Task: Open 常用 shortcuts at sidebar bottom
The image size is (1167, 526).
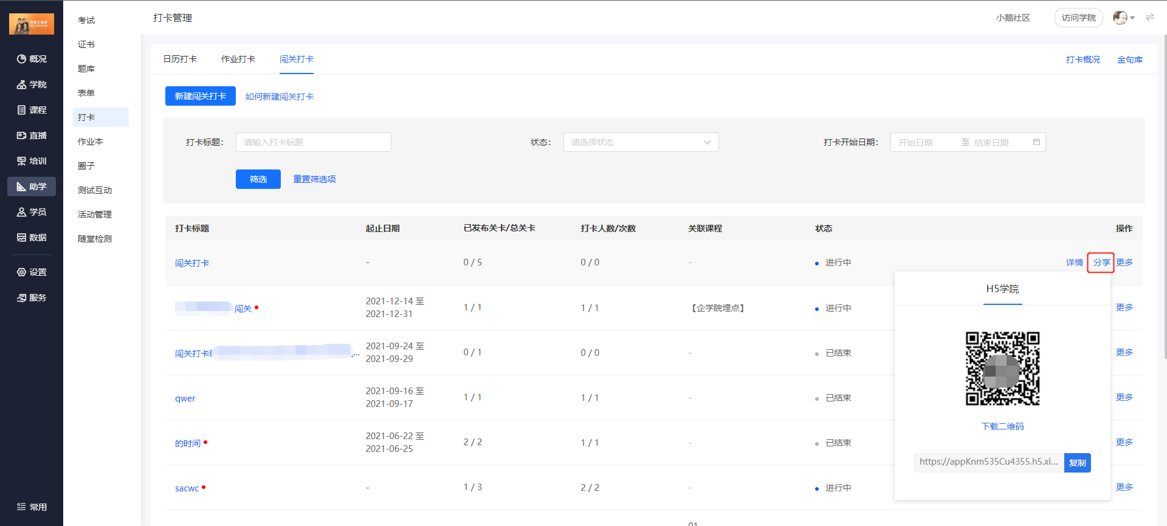Action: coord(32,507)
